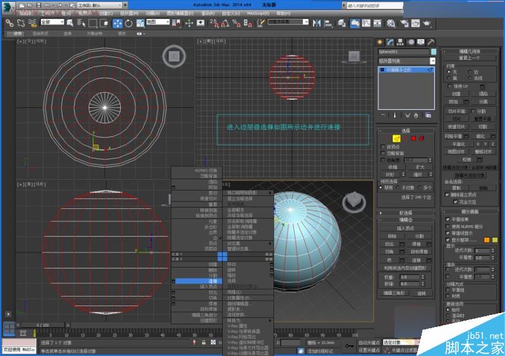Screen dimensions: 505x356
Task: Open the Modify command panel tab
Action: [390, 42]
